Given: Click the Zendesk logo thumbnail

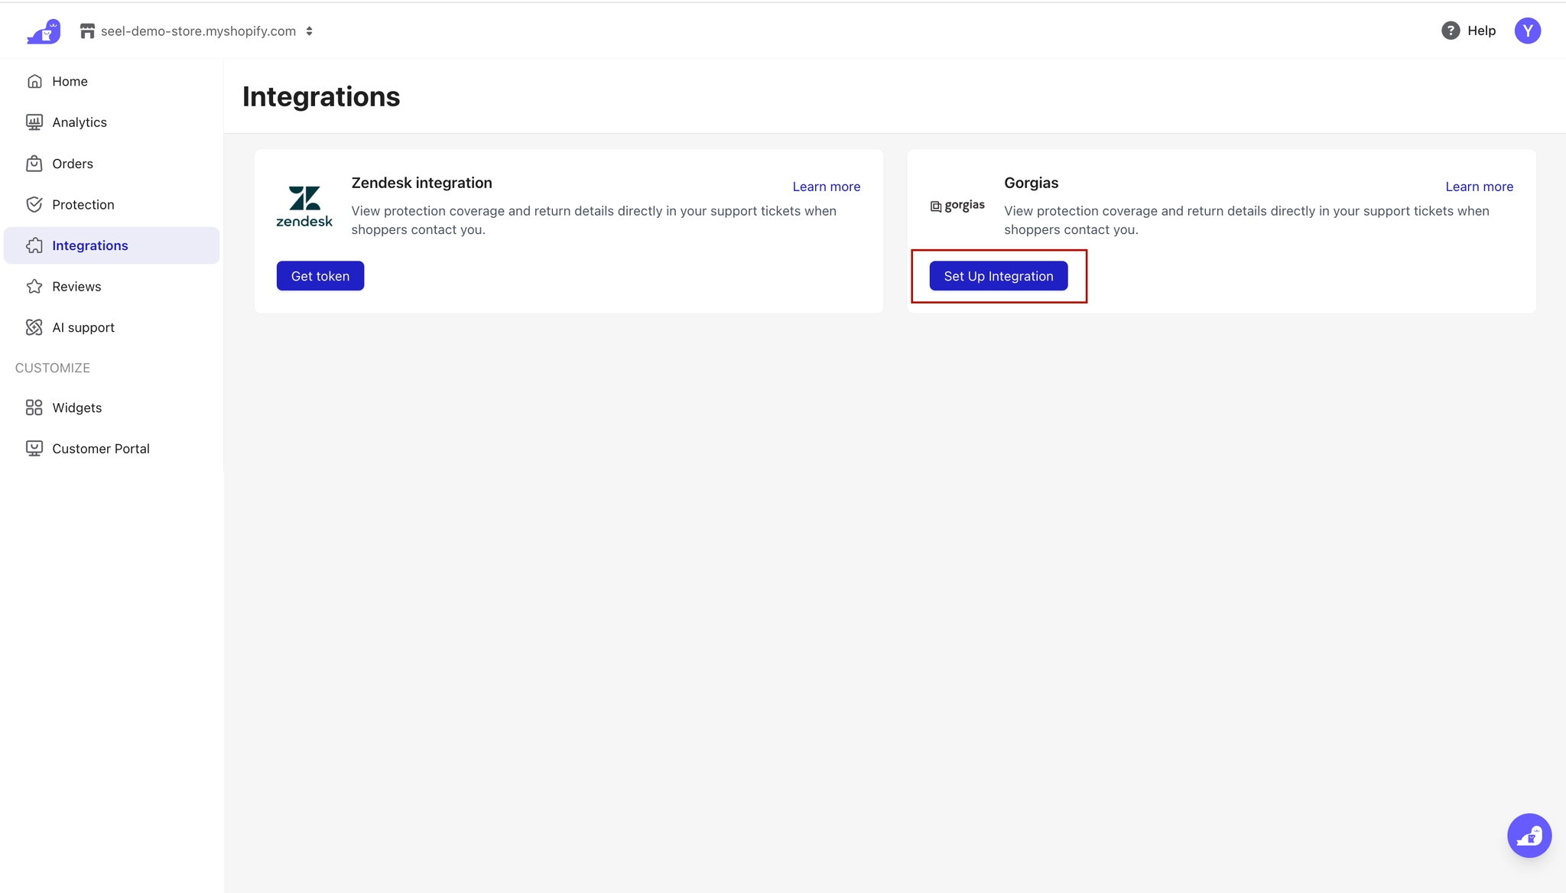Looking at the screenshot, I should point(304,206).
